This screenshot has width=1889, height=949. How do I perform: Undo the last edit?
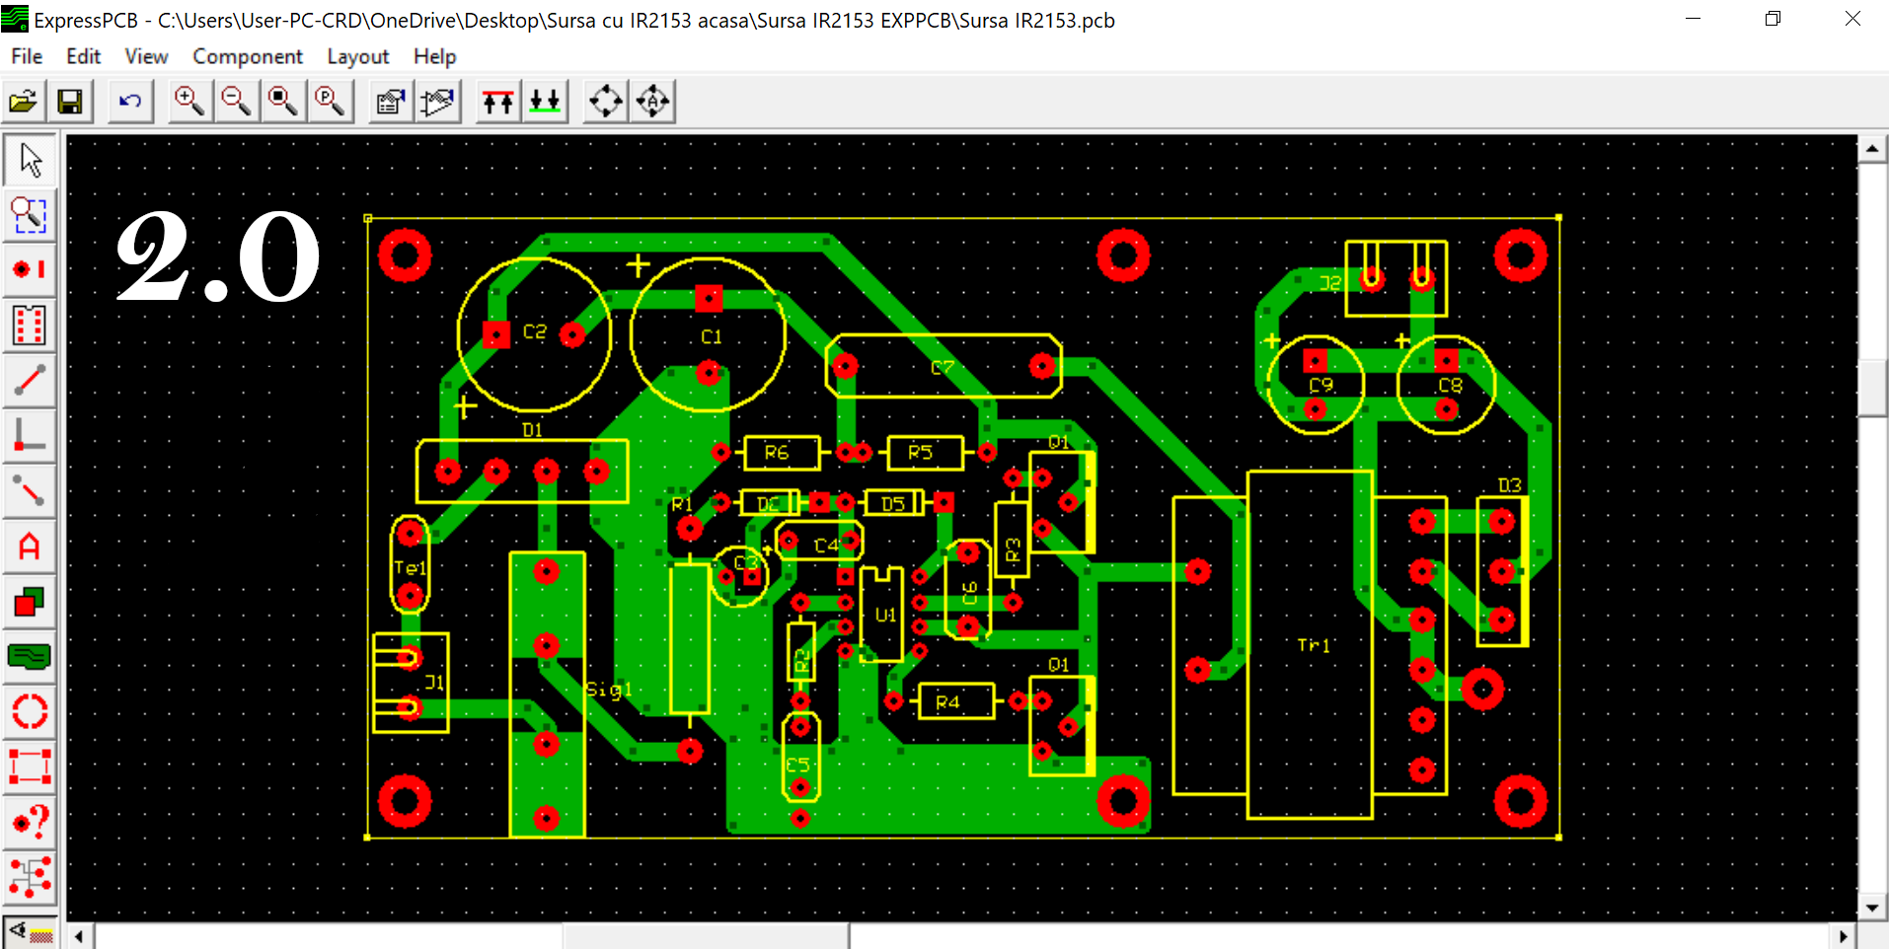(x=129, y=101)
